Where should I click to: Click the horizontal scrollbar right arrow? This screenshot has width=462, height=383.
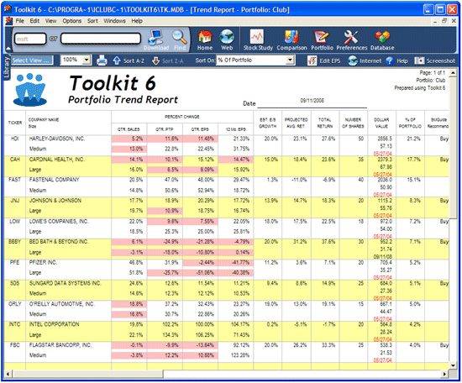coord(445,374)
